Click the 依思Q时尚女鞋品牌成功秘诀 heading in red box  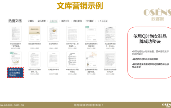point(150,39)
